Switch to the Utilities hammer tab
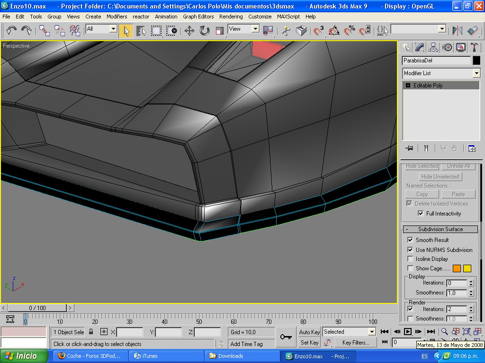 pos(474,47)
